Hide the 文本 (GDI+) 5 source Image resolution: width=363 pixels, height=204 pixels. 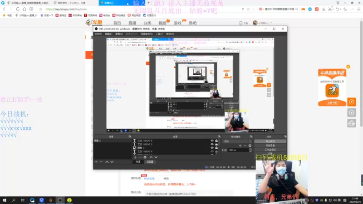(212, 141)
